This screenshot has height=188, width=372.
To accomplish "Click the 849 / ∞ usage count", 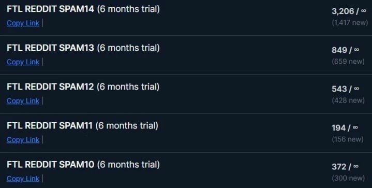I will click(x=346, y=50).
